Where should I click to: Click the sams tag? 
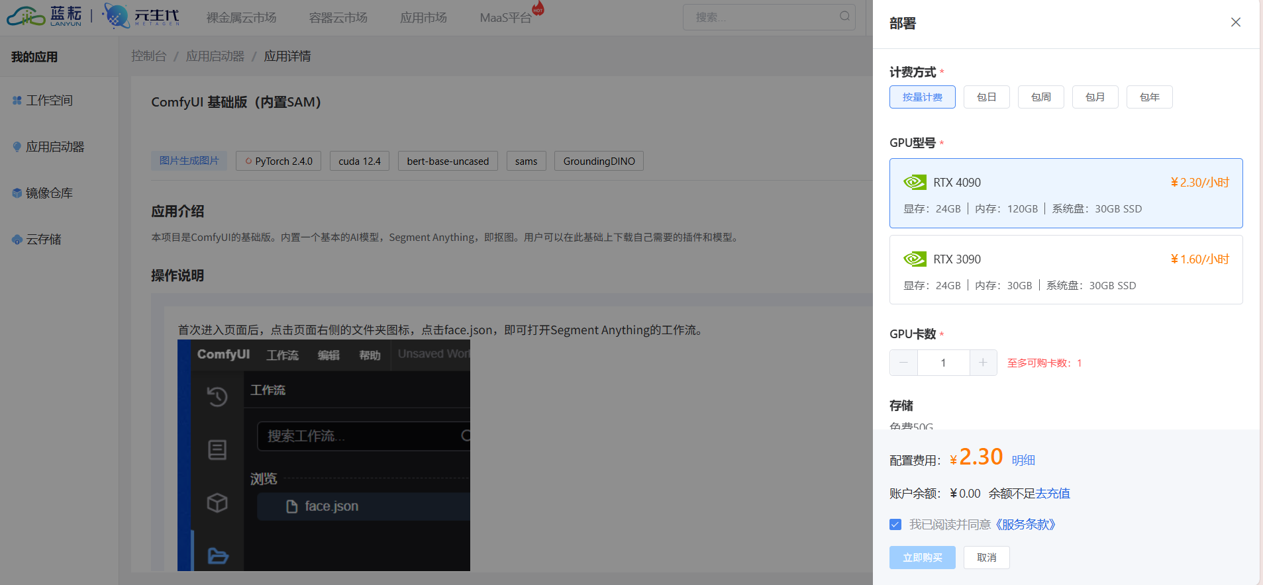pos(526,161)
